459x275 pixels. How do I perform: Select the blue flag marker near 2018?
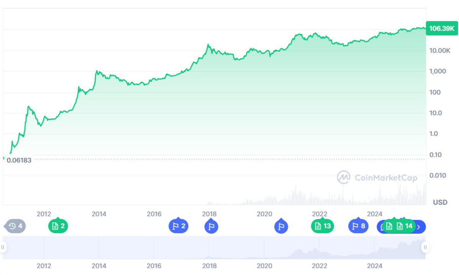pos(211,226)
